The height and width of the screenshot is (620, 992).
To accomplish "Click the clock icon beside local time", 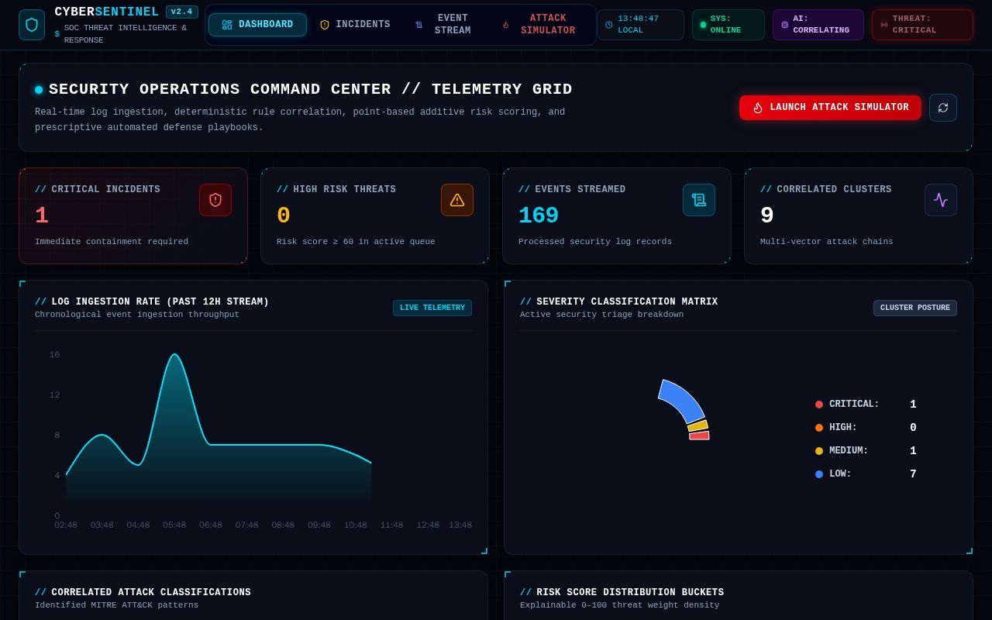I will coord(609,25).
